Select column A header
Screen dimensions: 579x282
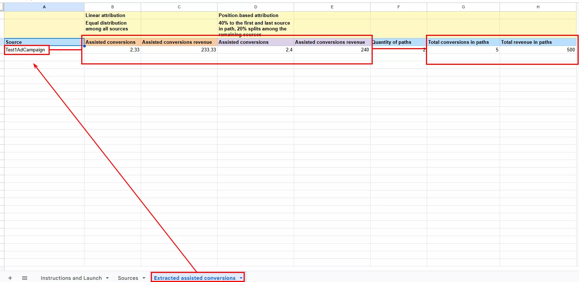point(44,7)
